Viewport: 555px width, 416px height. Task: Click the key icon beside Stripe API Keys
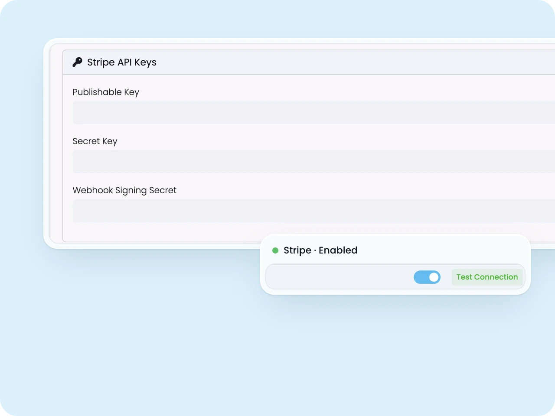point(78,62)
